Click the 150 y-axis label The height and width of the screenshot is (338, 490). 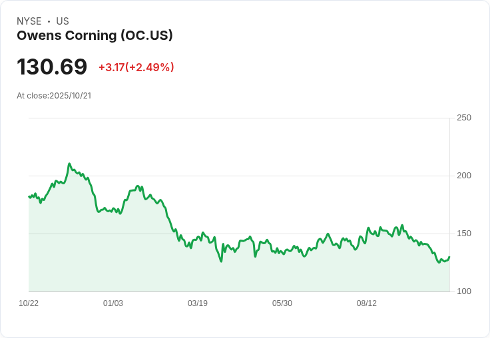464,234
